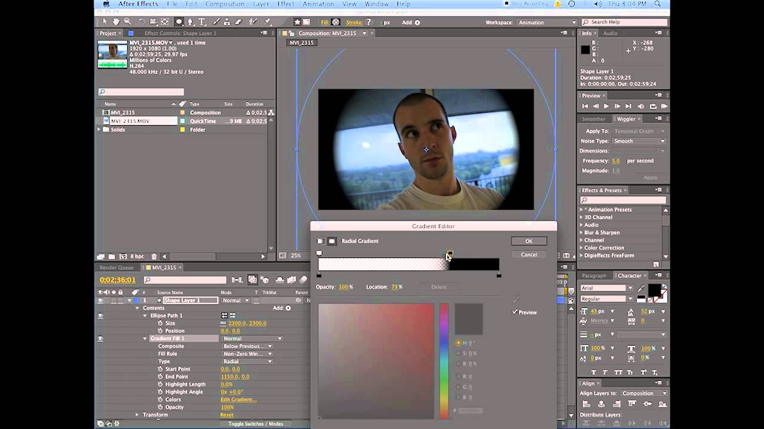Select the Type tool
This screenshot has width=764, height=429.
pyautogui.click(x=202, y=22)
